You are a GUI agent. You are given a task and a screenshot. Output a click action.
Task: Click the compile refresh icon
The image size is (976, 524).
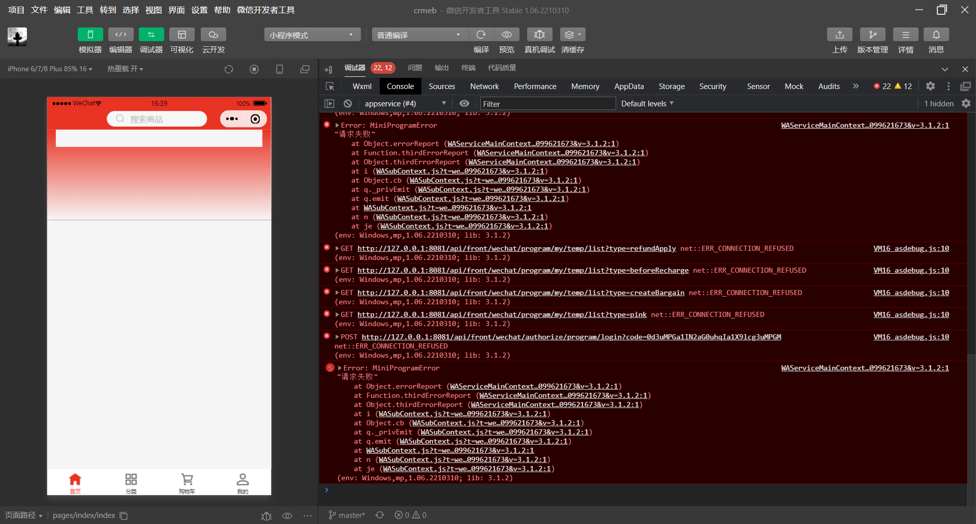[x=481, y=35]
